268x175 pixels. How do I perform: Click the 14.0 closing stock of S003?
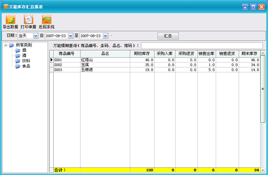(x=249, y=70)
